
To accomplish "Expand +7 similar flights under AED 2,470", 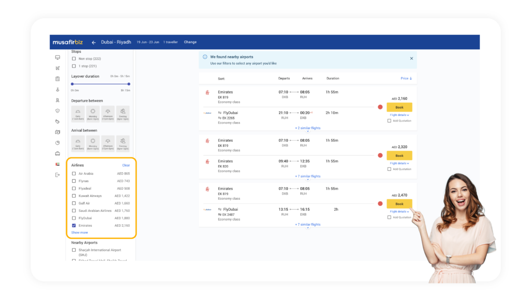I will 308,224.
